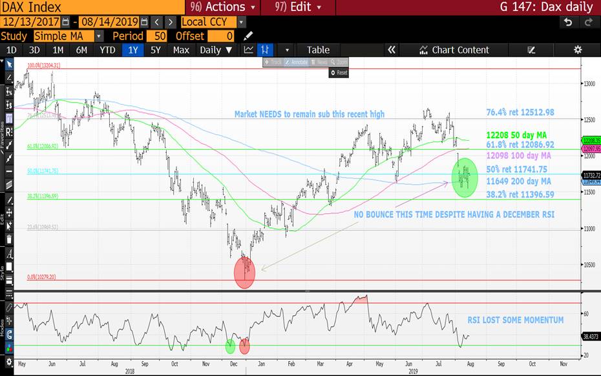This screenshot has width=601, height=376.
Task: Click the R regression tool
Action: point(9,132)
